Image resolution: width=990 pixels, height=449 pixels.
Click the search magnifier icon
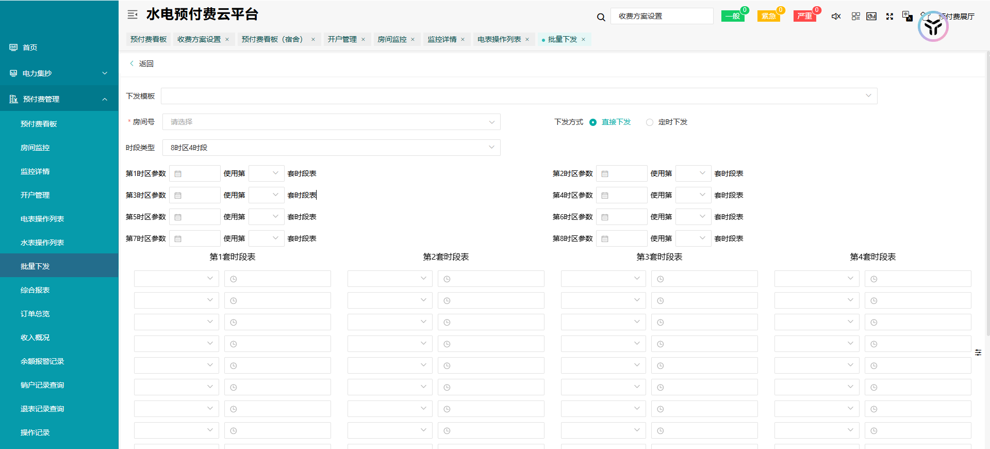coord(601,17)
